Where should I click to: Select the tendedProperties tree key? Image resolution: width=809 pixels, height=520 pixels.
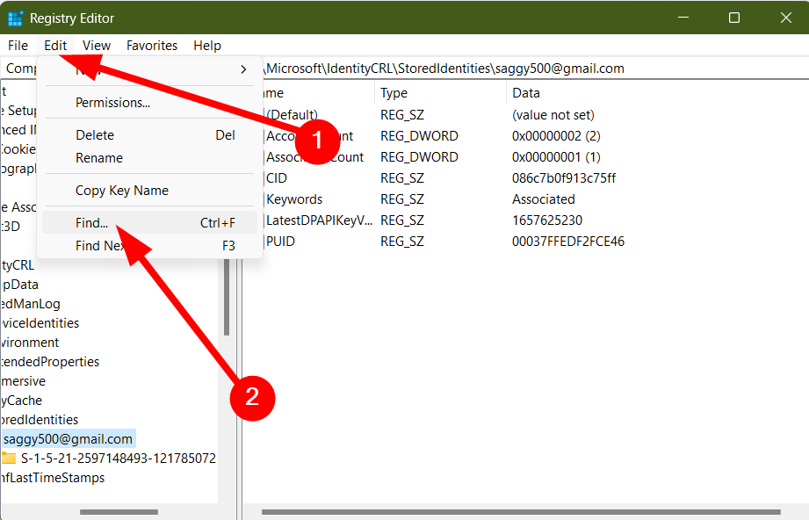pyautogui.click(x=50, y=362)
